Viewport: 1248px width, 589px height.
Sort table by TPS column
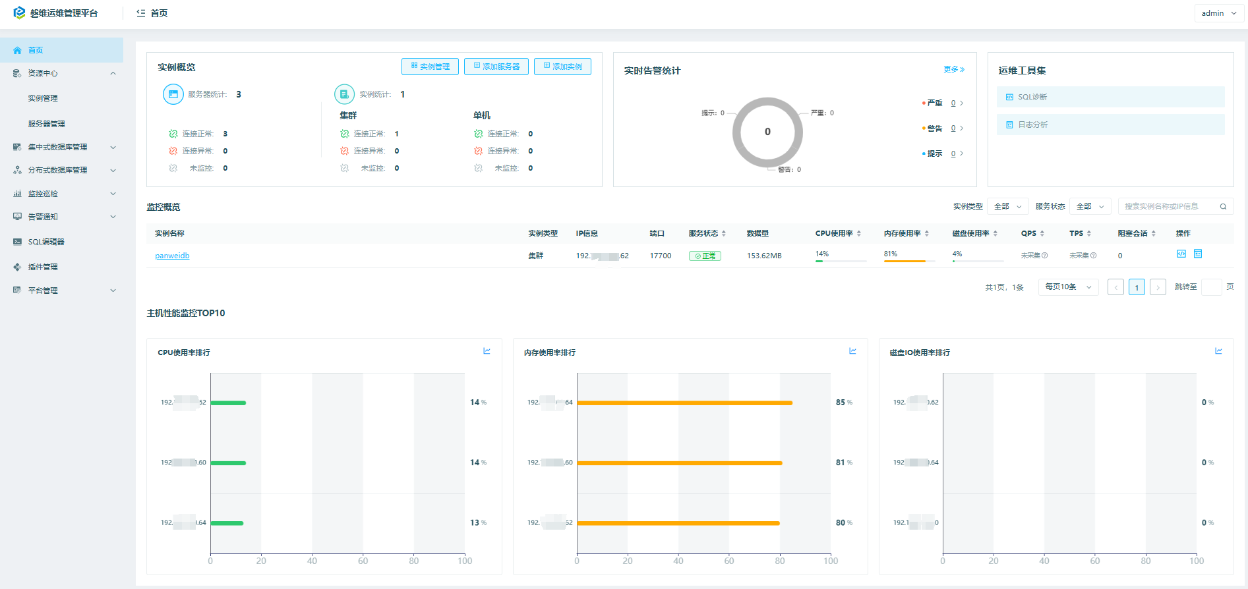click(x=1089, y=233)
